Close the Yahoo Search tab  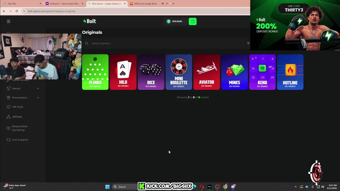pos(83,3)
